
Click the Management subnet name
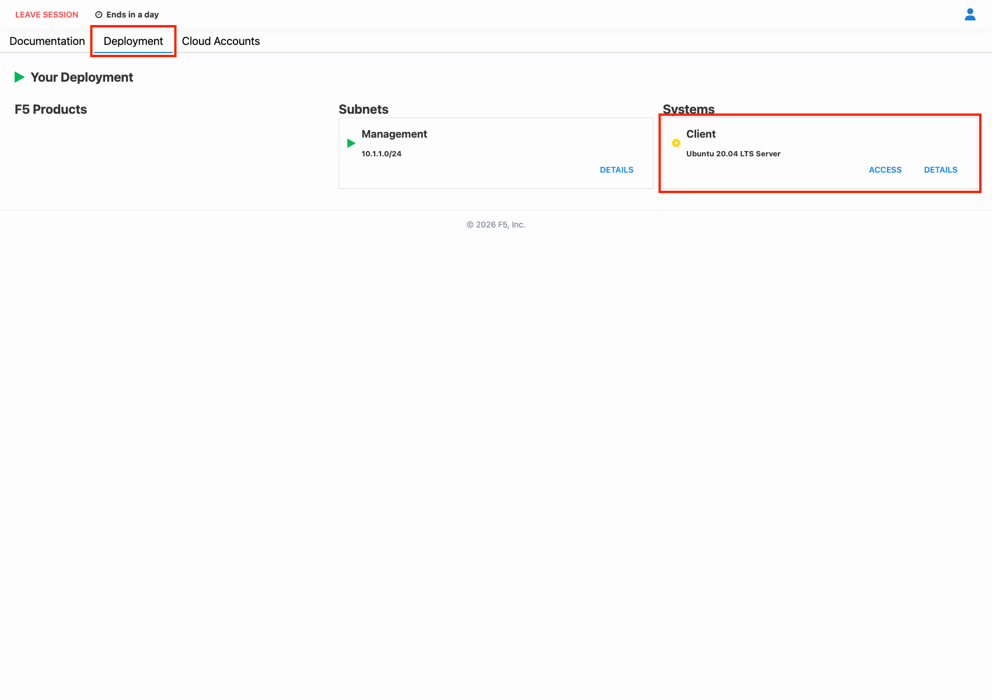coord(394,134)
